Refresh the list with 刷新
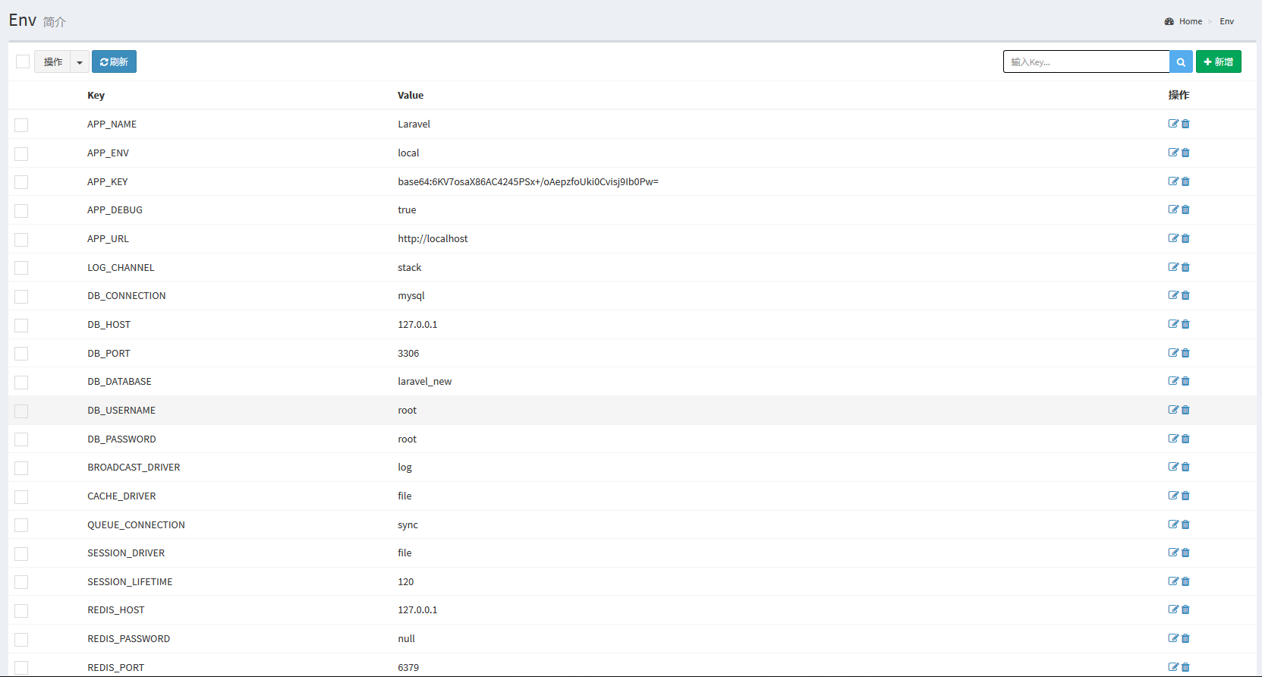This screenshot has height=677, width=1262. [x=114, y=61]
